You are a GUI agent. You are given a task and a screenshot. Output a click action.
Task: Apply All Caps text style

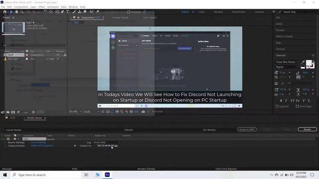click(293, 100)
